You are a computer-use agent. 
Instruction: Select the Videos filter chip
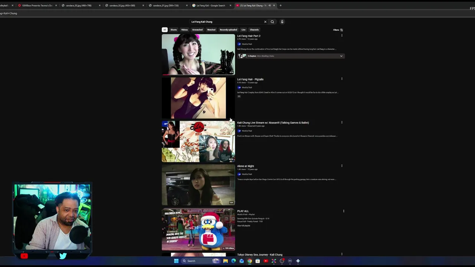click(x=184, y=30)
